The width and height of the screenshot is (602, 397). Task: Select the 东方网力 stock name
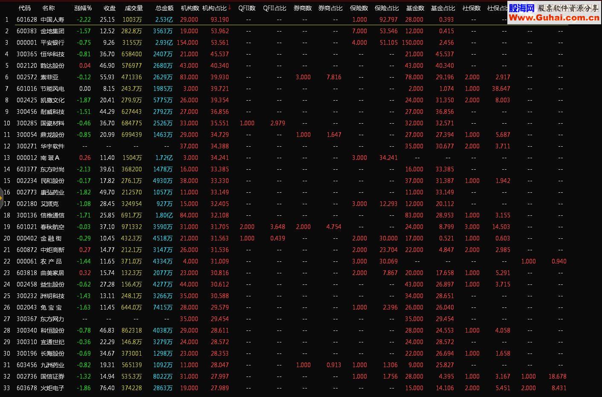[x=52, y=319]
